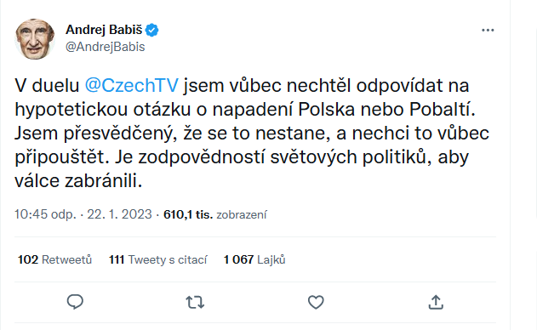Show the 1 067 Lajků list

point(254,259)
